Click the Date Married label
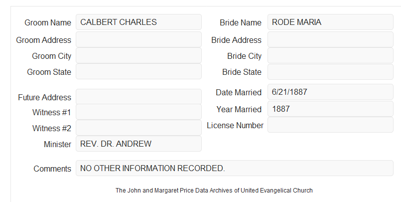Image resolution: width=401 pixels, height=202 pixels. pos(239,92)
